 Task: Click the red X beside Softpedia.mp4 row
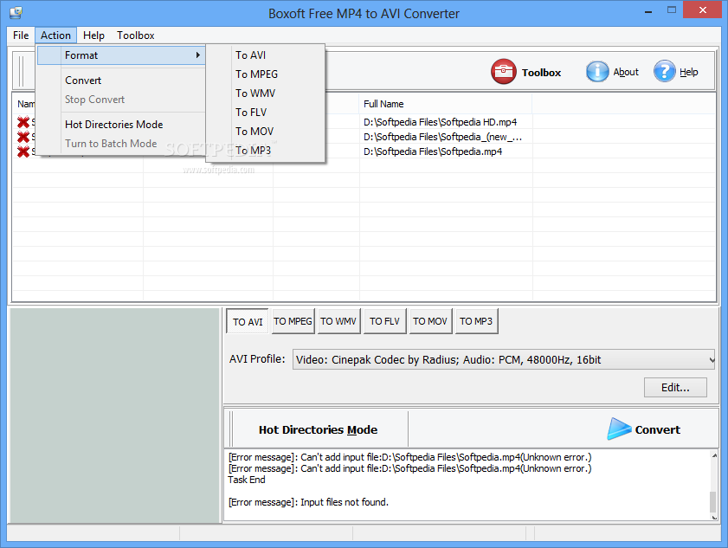[x=23, y=152]
